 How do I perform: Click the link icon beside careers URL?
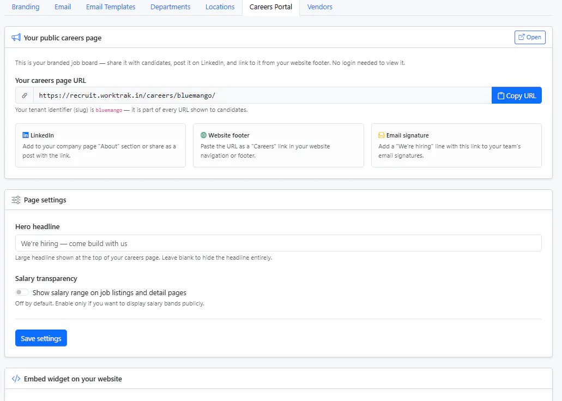[25, 95]
